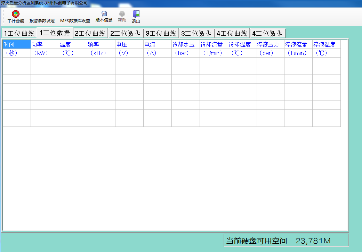Click the 功率 column header
Viewport: 362px width, 252px height.
45,45
